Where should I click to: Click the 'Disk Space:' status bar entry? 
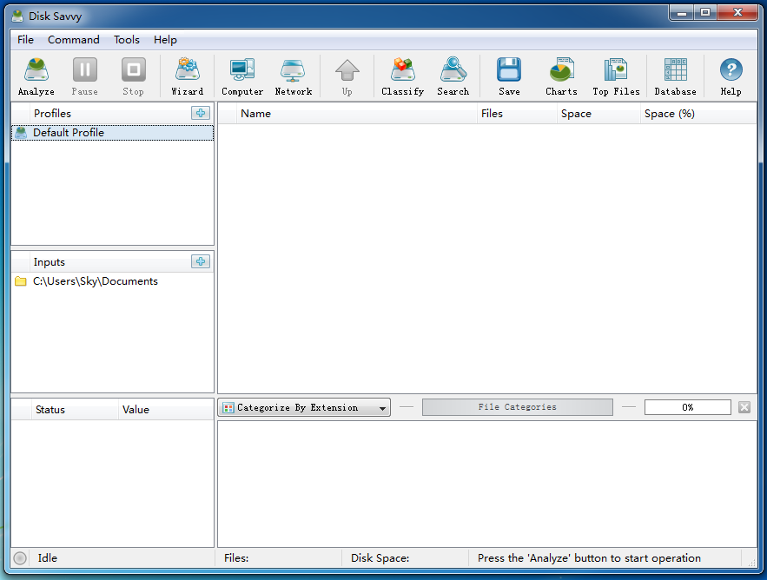(380, 558)
